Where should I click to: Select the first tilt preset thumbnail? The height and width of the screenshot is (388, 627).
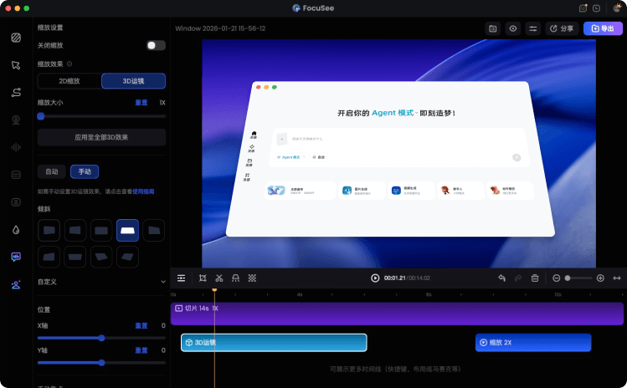(49, 230)
